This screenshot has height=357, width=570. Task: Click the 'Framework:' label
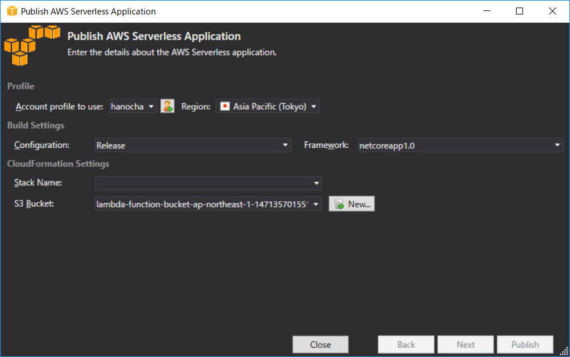(326, 145)
